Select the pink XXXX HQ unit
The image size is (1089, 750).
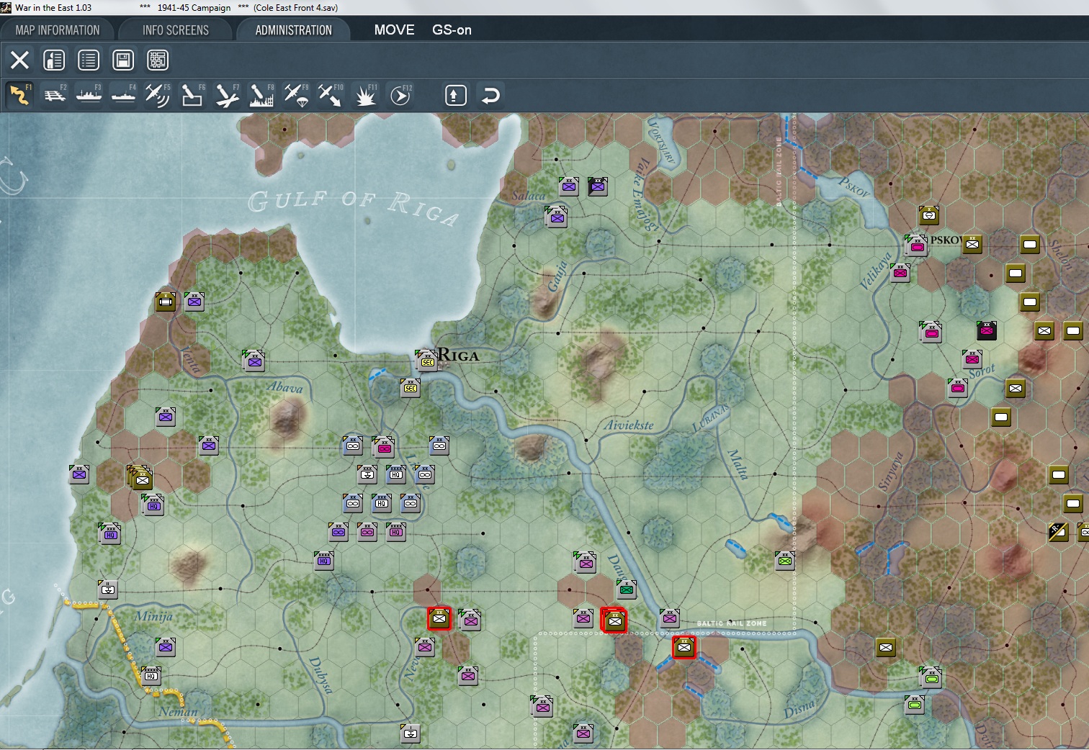(396, 532)
